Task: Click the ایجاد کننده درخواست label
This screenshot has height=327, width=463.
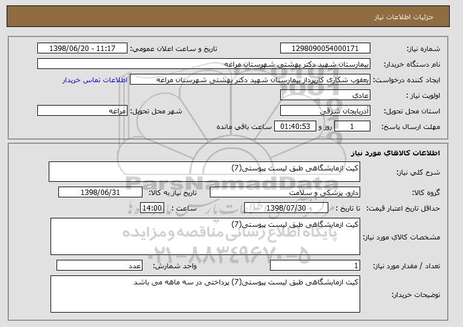Action: (406, 80)
